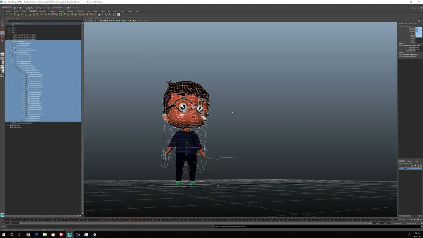Screen dimensions: 423x238
Task: Switch to the Render tab in Layer Editor
Action: (x=409, y=161)
